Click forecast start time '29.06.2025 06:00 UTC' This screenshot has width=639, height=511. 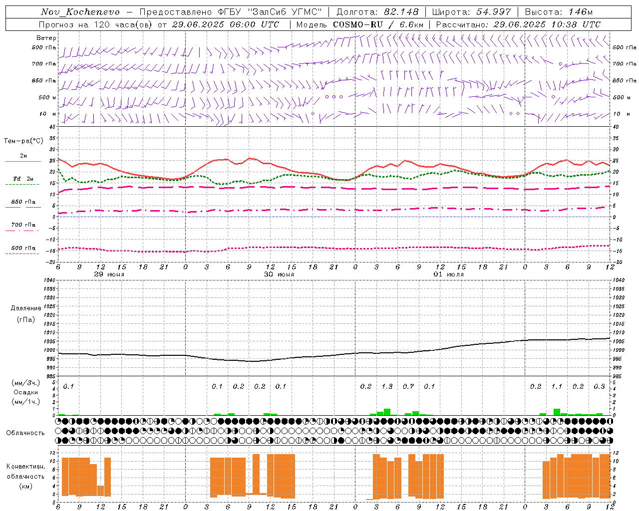pyautogui.click(x=226, y=24)
